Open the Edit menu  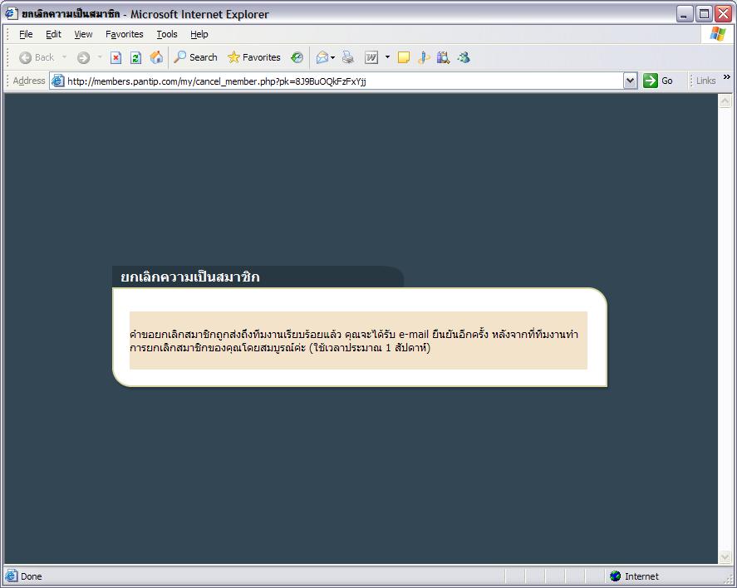pos(53,34)
